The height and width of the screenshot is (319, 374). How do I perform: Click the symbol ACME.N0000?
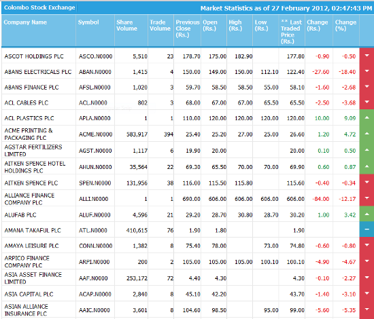pyautogui.click(x=95, y=134)
